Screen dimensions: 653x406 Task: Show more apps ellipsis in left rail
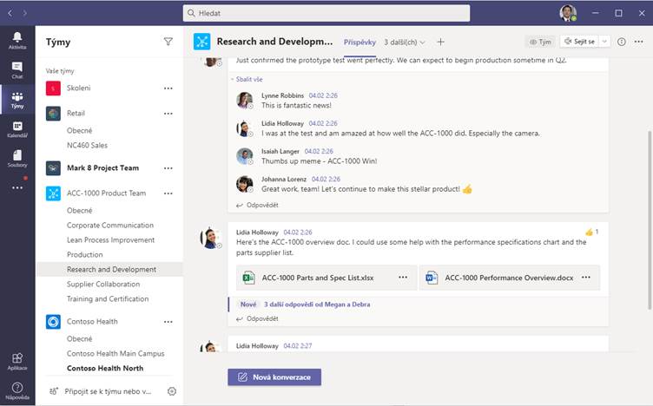pos(17,187)
